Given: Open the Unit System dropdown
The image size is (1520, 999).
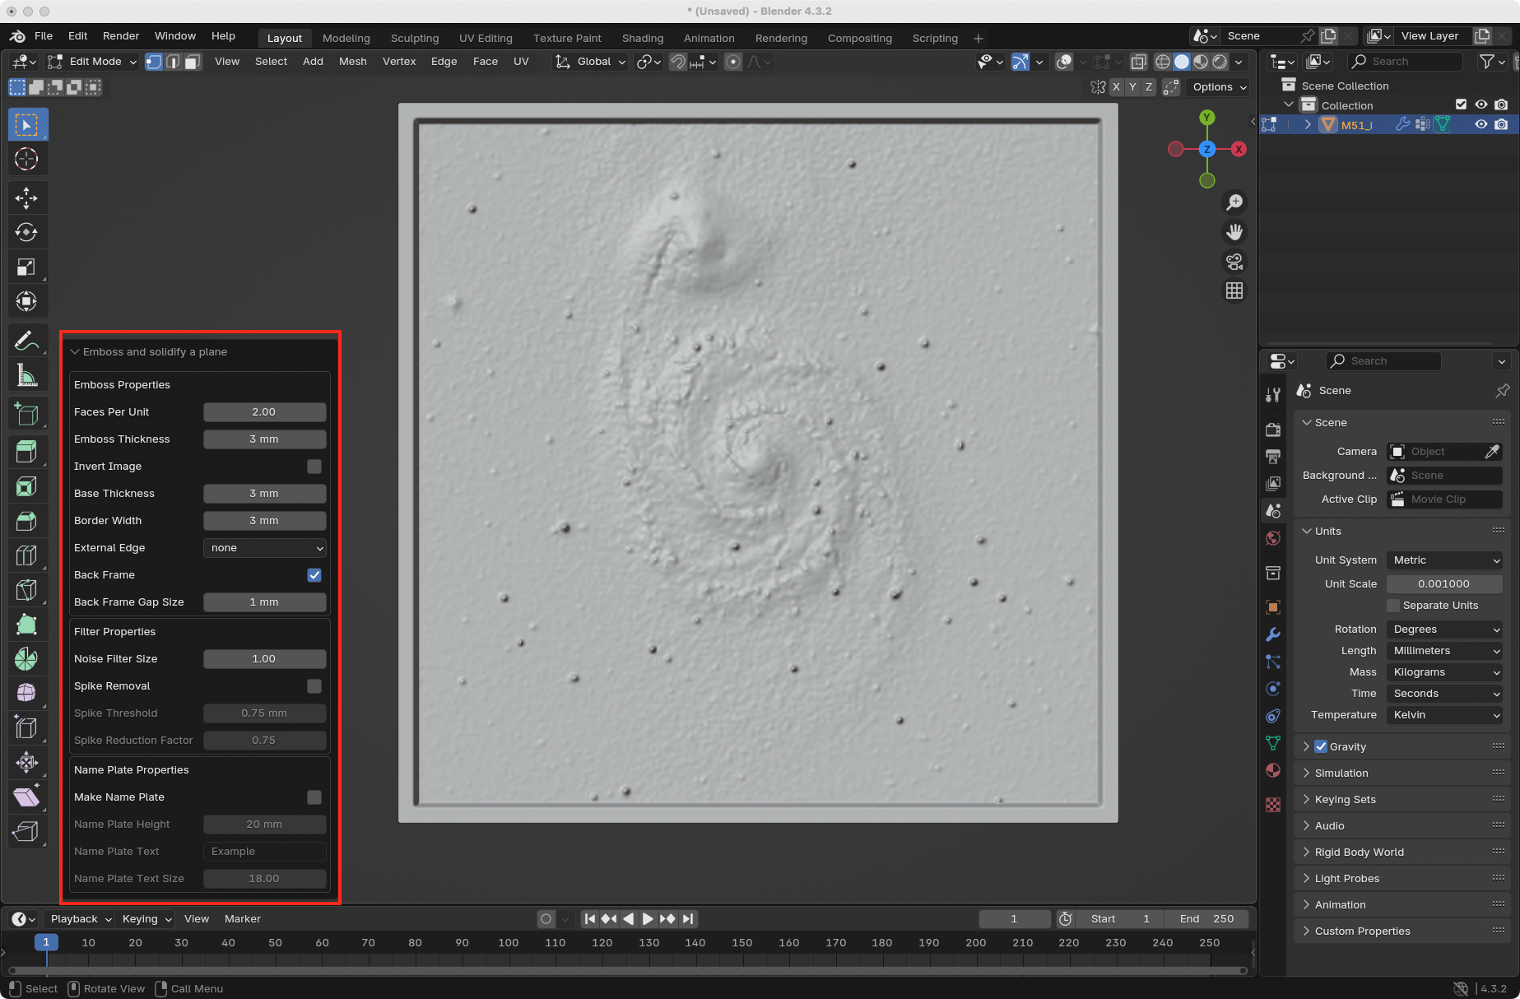Looking at the screenshot, I should [1443, 560].
